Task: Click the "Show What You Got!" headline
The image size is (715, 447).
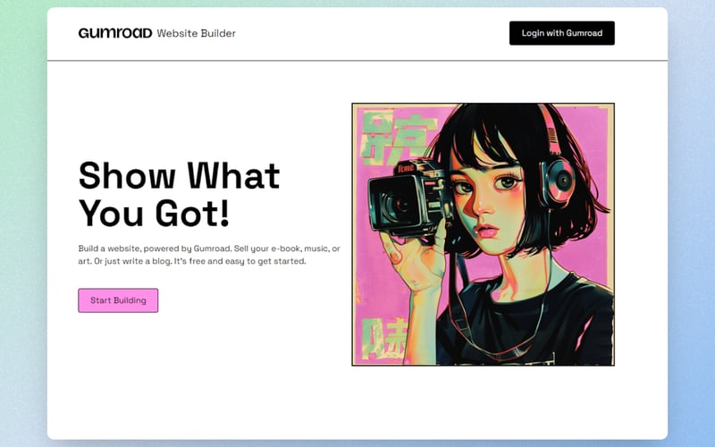Action: 180,194
